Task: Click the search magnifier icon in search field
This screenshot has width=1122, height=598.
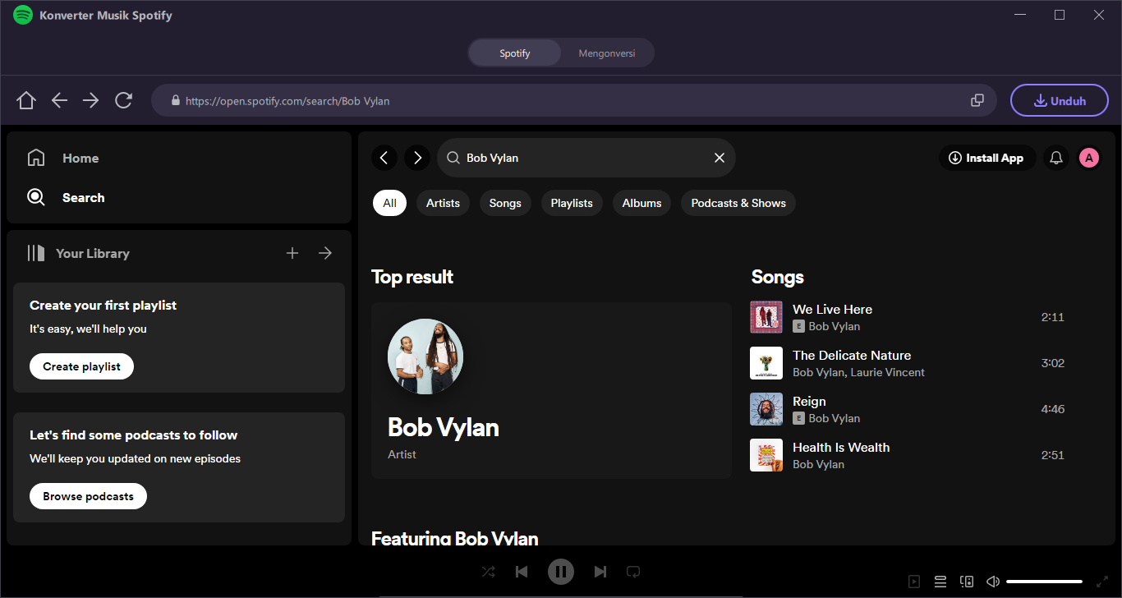Action: pyautogui.click(x=453, y=158)
